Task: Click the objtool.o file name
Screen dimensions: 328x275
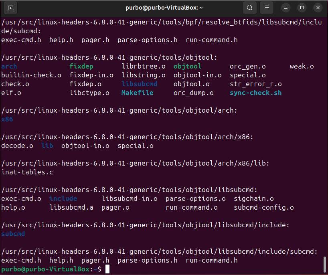Action: 192,84
